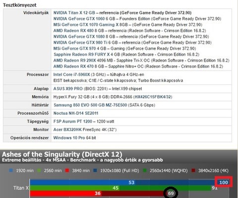Open MSi GeForce GTX 970 4 GB link

pyautogui.click(x=80, y=49)
